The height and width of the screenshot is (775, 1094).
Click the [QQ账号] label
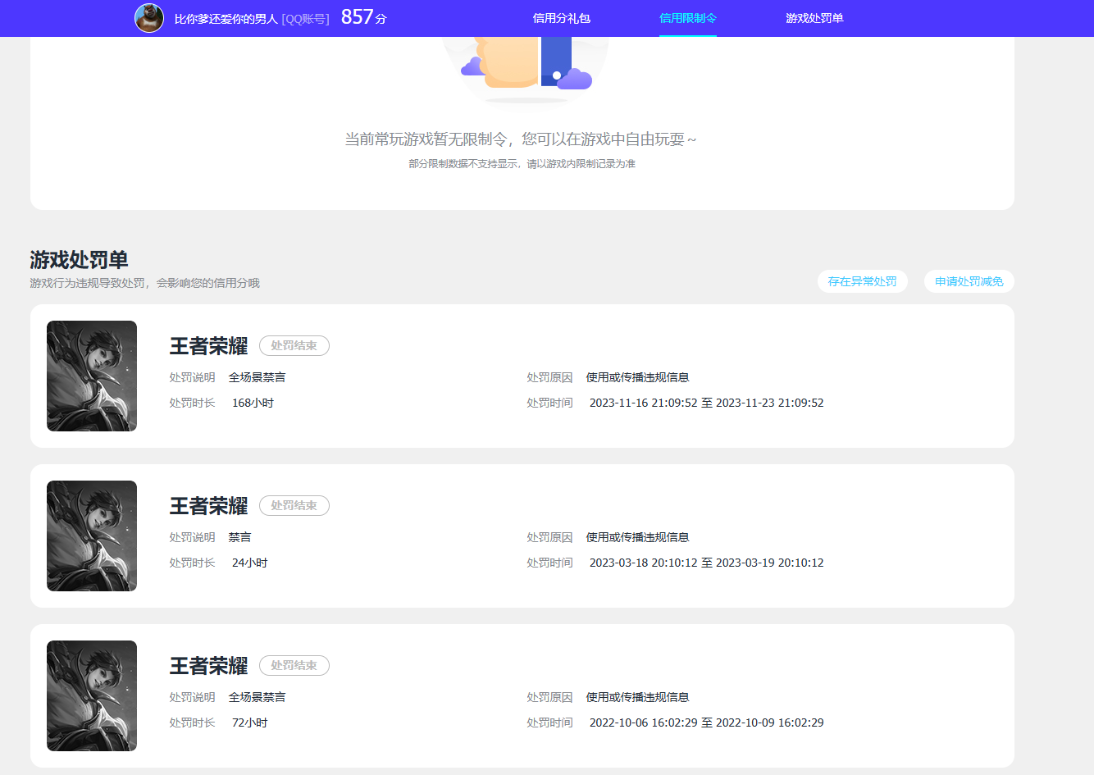305,18
